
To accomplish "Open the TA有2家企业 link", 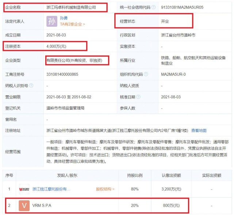I will coord(72,24).
